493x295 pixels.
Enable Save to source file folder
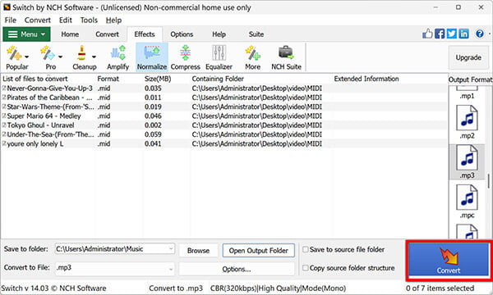[x=305, y=250]
